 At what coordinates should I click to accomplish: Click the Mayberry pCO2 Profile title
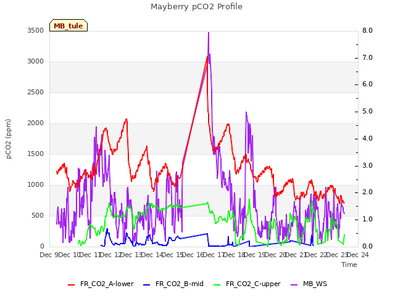click(x=196, y=7)
